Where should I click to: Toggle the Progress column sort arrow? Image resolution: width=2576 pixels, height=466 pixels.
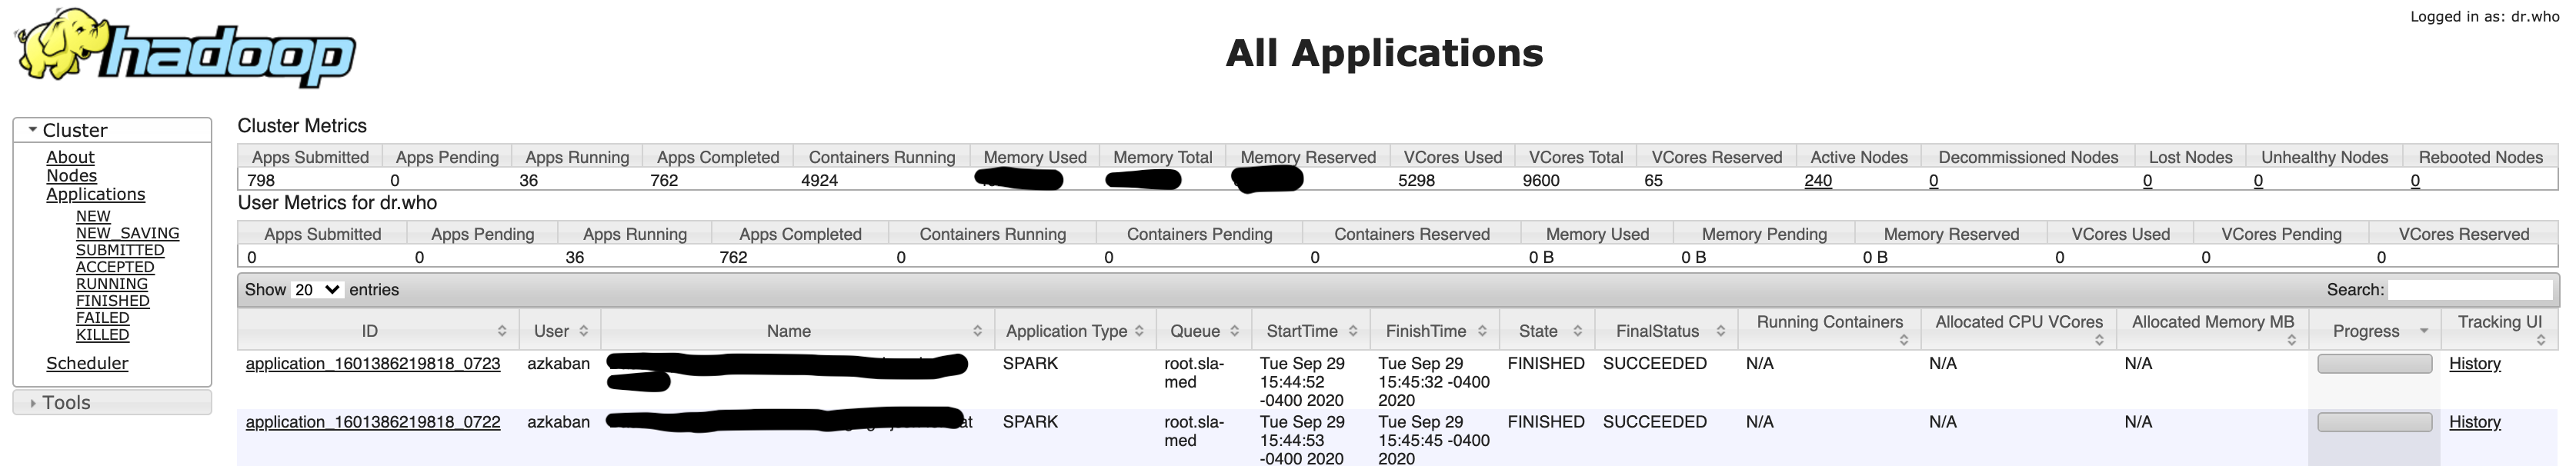pyautogui.click(x=2424, y=331)
